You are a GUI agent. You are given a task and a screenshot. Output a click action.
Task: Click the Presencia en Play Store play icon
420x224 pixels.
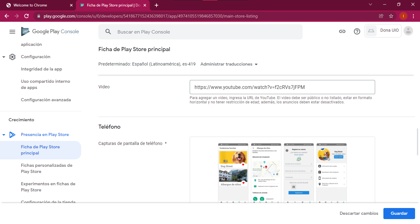[12, 134]
